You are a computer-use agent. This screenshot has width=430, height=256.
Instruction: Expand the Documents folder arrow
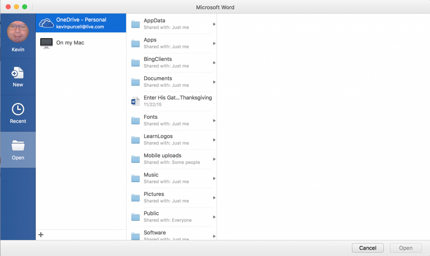[214, 82]
